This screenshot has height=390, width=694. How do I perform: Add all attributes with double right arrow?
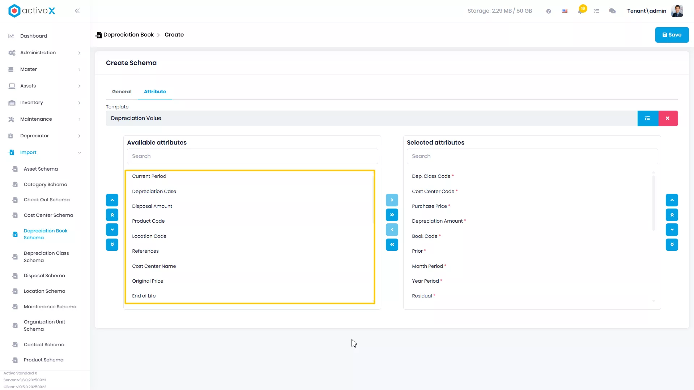pyautogui.click(x=392, y=215)
